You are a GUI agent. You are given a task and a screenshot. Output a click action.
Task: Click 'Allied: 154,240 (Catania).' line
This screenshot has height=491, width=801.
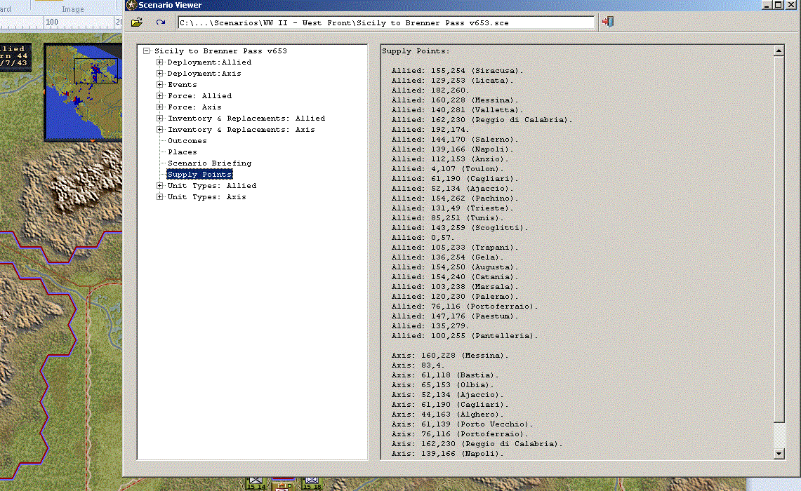click(x=455, y=277)
